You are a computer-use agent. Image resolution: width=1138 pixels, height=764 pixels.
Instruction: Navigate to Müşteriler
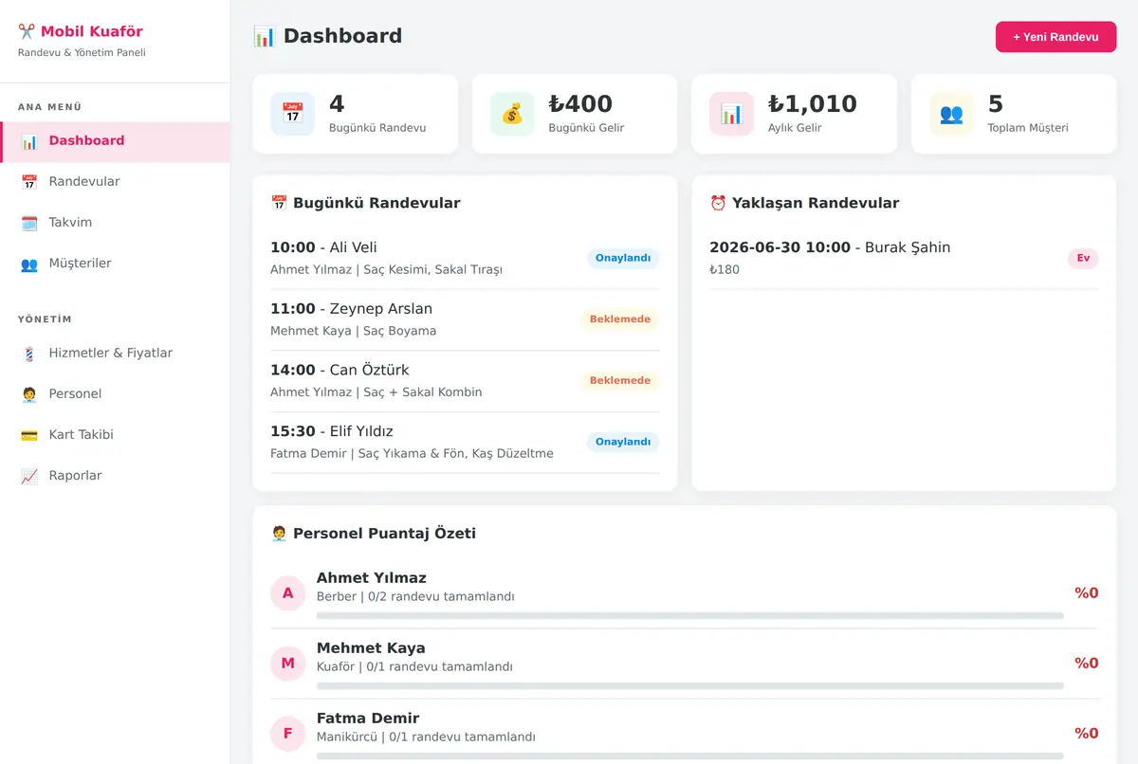pyautogui.click(x=115, y=264)
